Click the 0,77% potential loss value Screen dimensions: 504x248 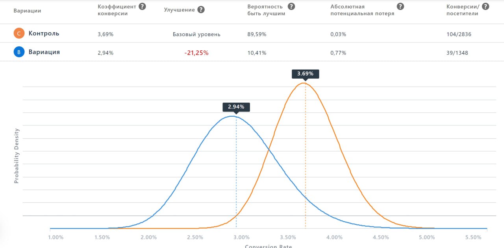[x=338, y=53]
